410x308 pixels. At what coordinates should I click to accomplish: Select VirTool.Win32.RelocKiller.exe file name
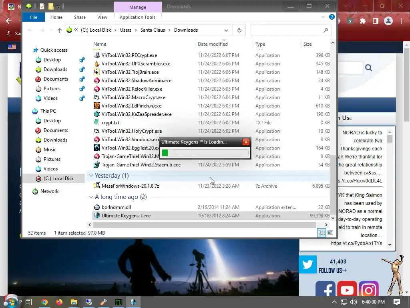[132, 89]
